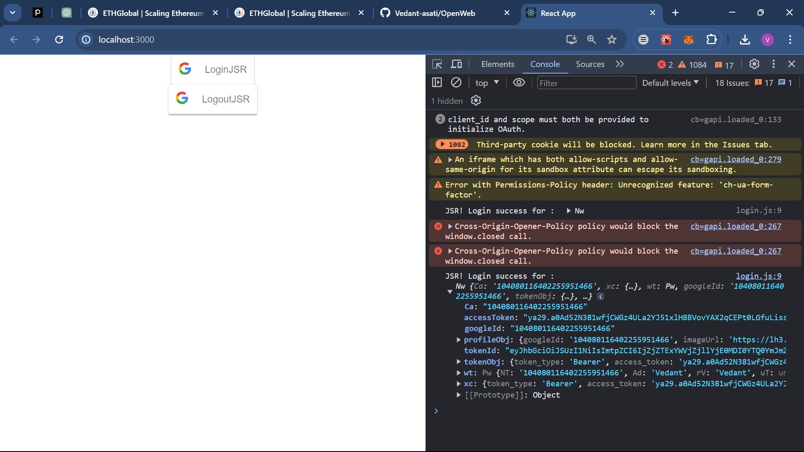Toggle the 1 hidden messages visibility
Viewport: 804px width, 452px height.
coord(446,100)
